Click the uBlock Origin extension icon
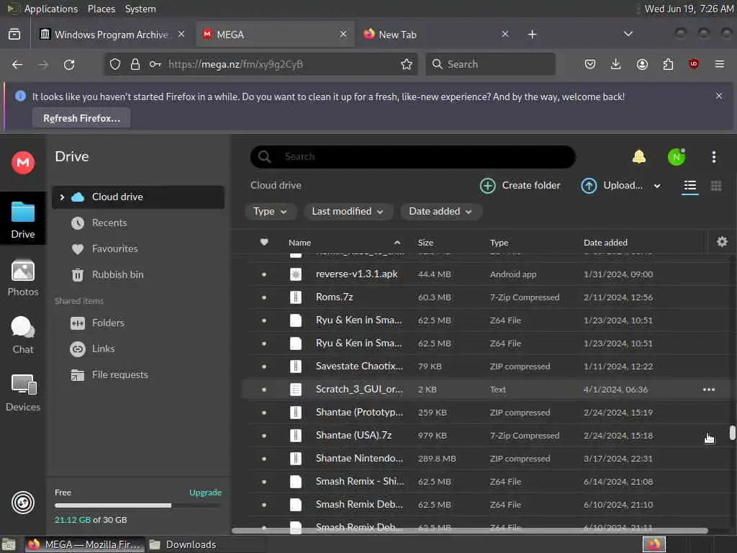The image size is (737, 553). point(693,64)
